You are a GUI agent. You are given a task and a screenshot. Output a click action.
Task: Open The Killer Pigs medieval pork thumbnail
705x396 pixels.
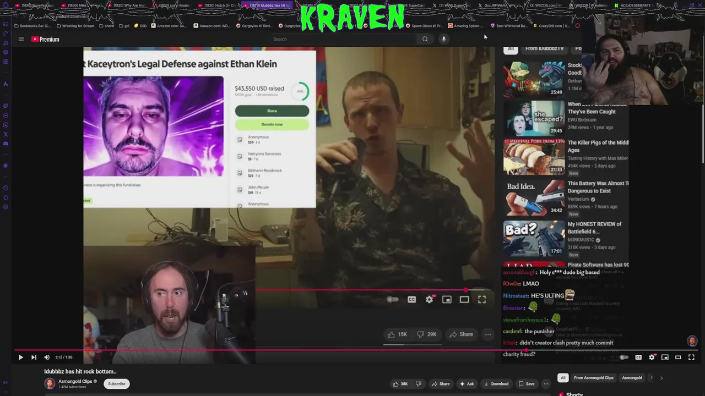click(x=534, y=157)
